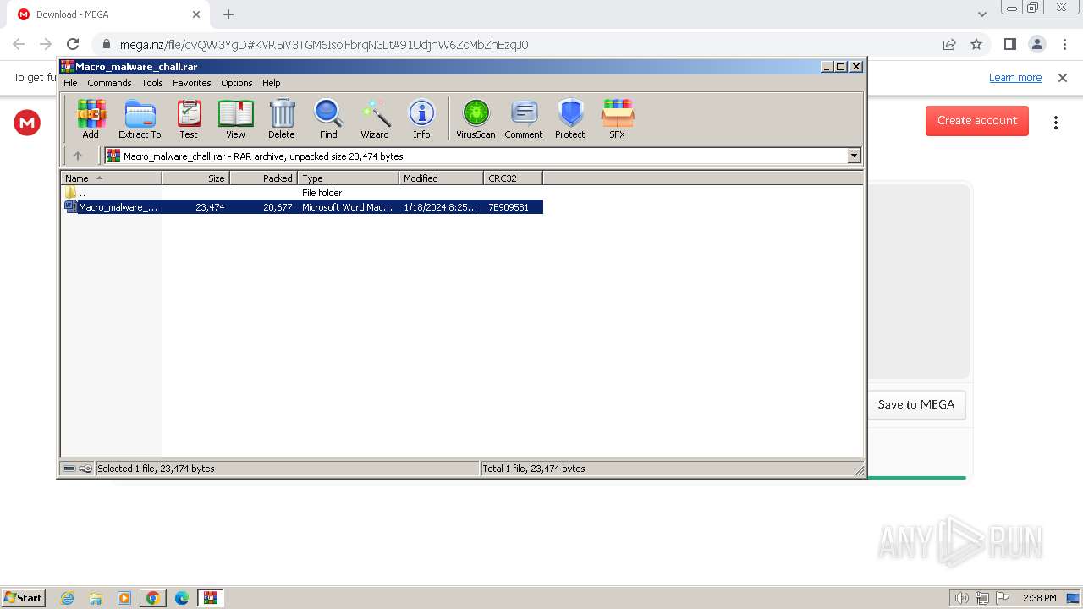Image resolution: width=1083 pixels, height=609 pixels.
Task: Run the Test archive tool
Action: 189,118
